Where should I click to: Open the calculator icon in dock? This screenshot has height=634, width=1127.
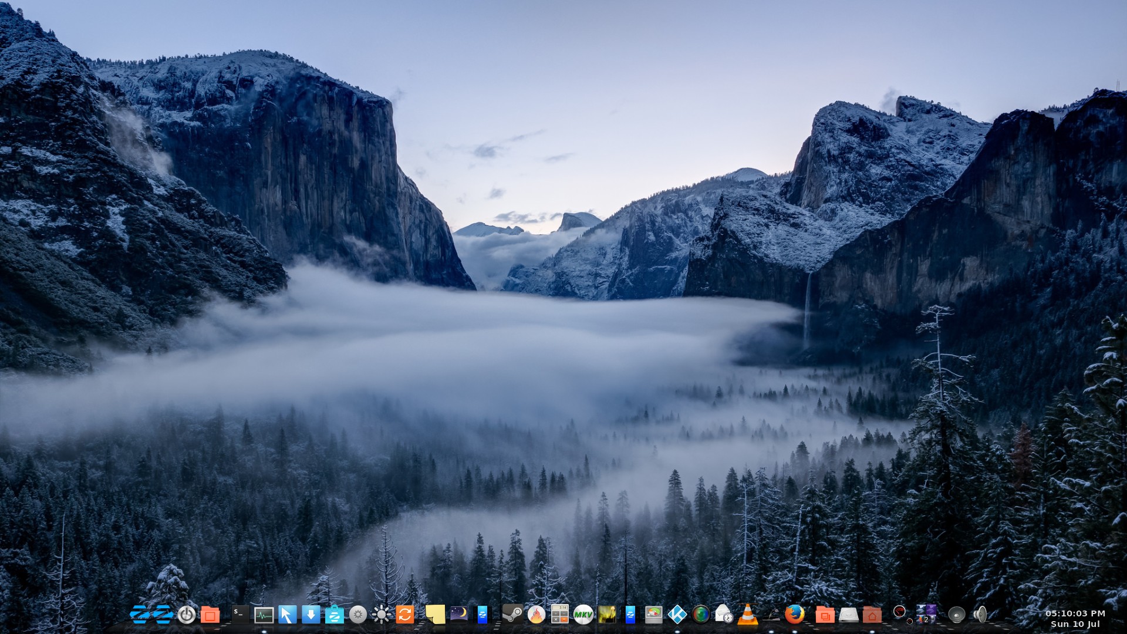click(x=559, y=614)
